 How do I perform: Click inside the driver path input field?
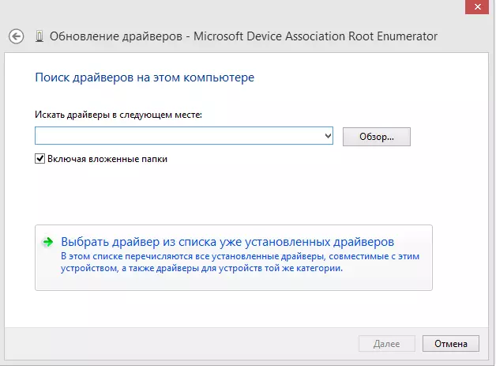(178, 137)
